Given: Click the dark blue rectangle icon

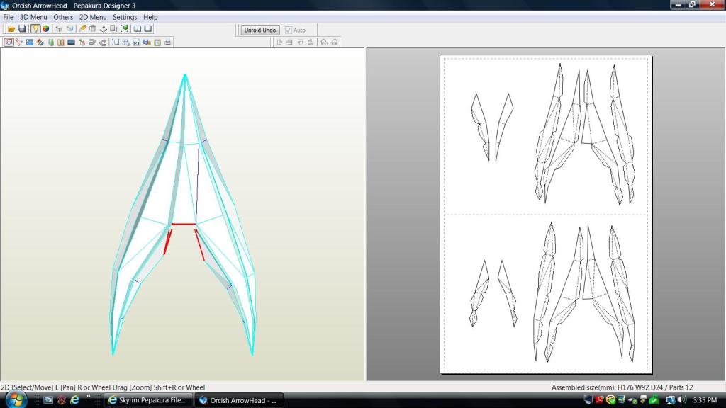Looking at the screenshot, I should (x=72, y=42).
